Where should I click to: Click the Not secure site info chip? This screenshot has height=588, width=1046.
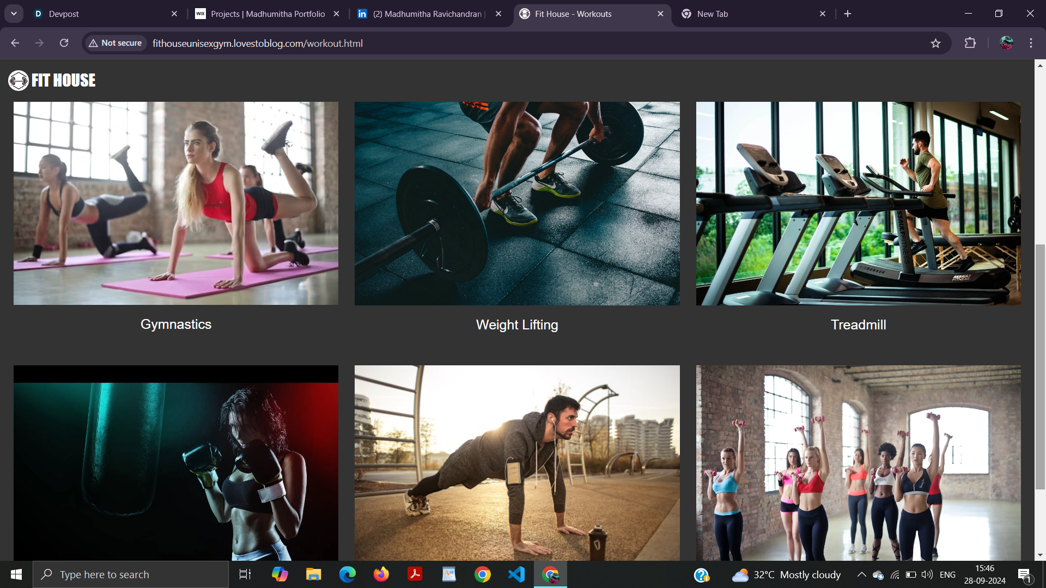click(115, 43)
